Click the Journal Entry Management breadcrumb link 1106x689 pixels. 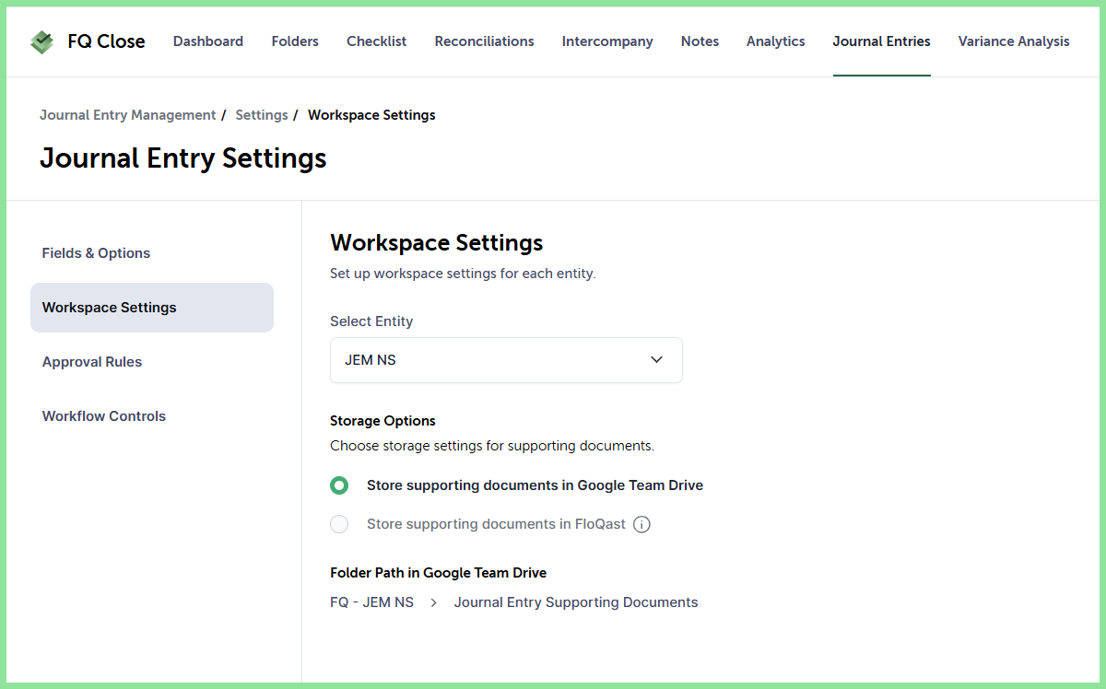127,115
